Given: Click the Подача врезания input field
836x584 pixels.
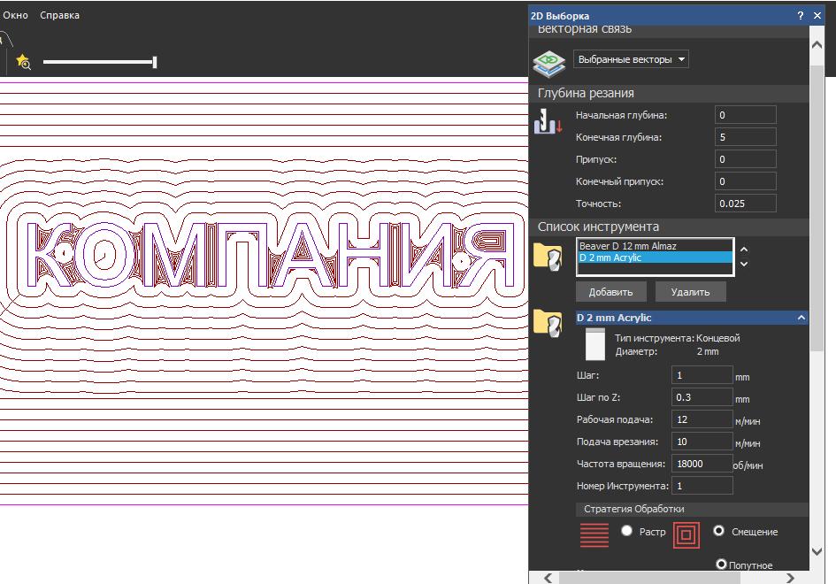Looking at the screenshot, I should click(x=702, y=442).
